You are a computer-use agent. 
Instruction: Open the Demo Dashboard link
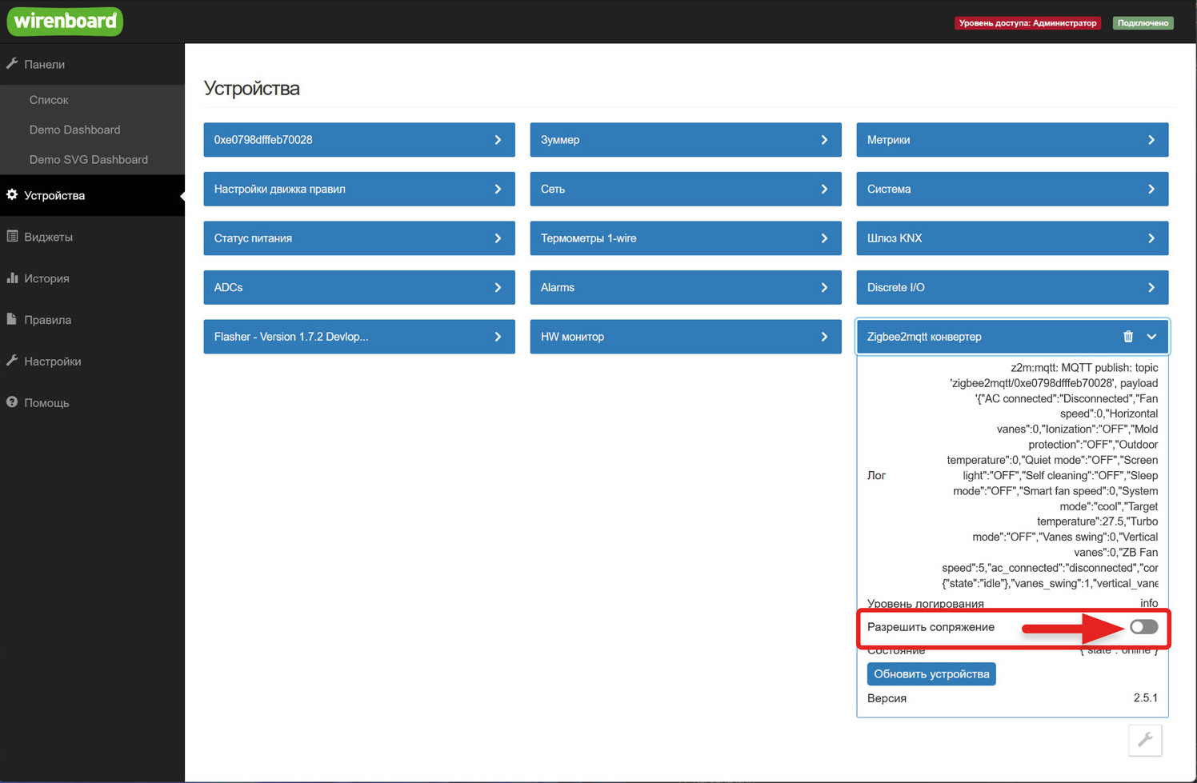click(75, 130)
